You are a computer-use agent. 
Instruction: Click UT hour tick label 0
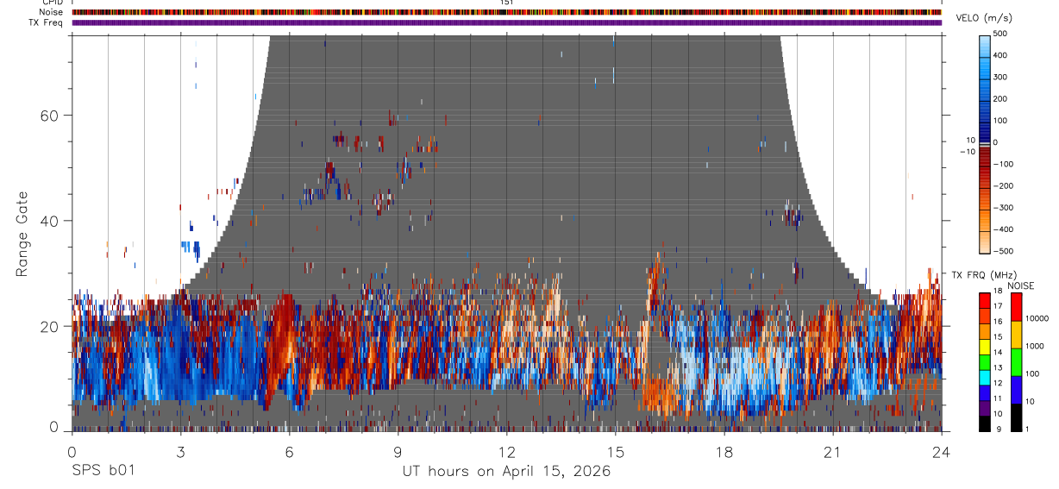[72, 452]
